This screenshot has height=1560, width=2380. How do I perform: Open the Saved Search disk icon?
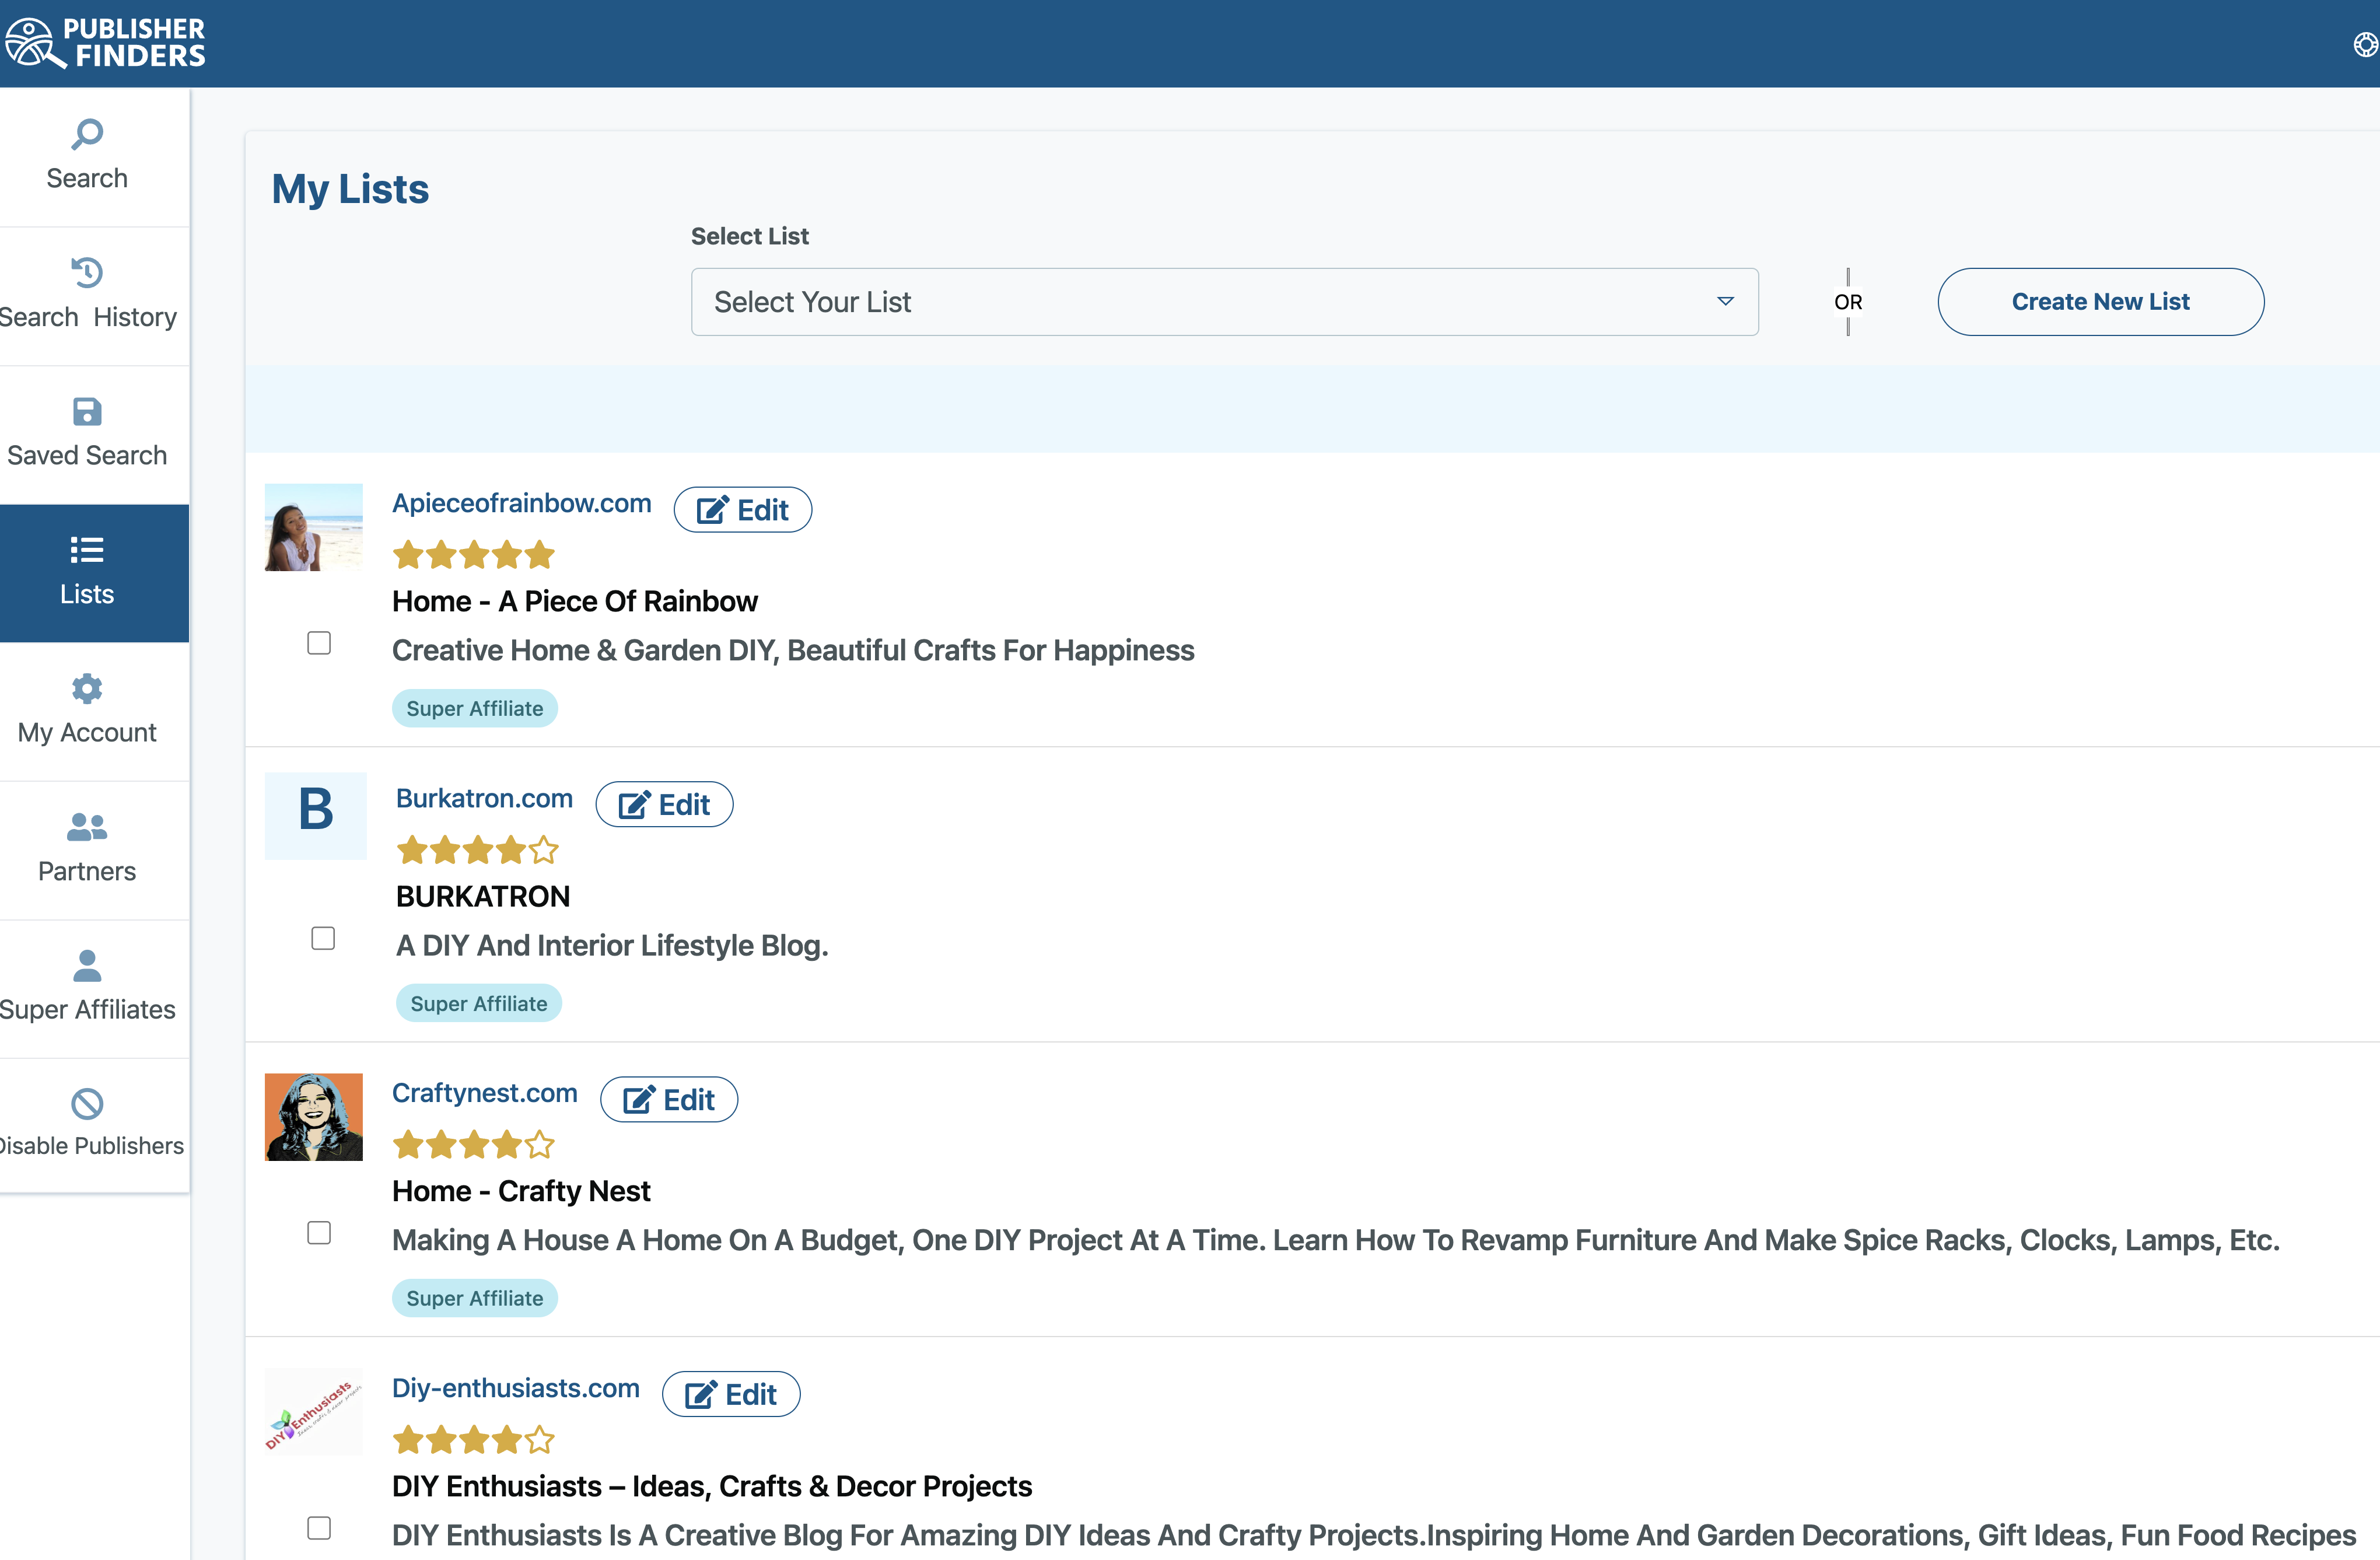tap(87, 411)
